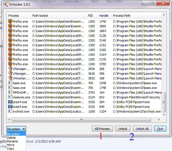Viewport: 172px width, 151px height.
Task: Click the firefox.exe icon with handle 1740
Action: click(x=10, y=21)
